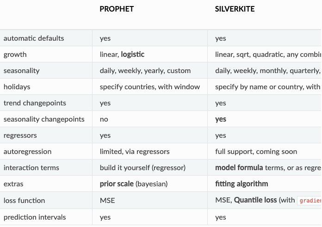Click the 'prediction intervals' row label
This screenshot has width=322, height=227.
tap(35, 217)
